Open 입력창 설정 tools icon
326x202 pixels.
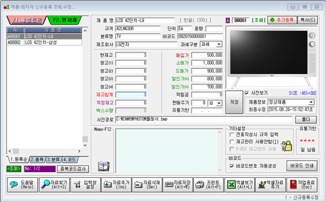tap(77, 184)
